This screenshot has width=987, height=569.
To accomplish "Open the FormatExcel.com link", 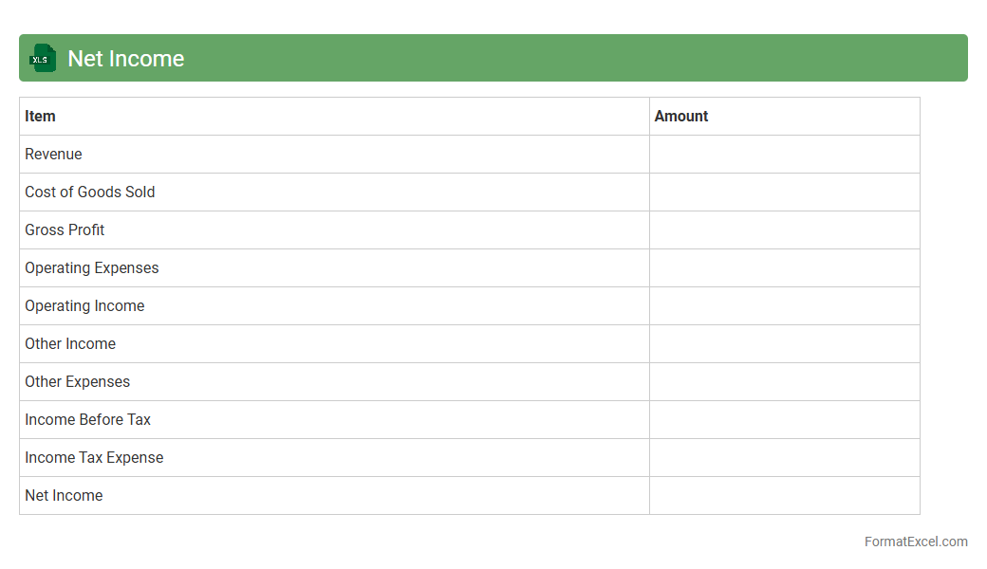I will point(915,541).
